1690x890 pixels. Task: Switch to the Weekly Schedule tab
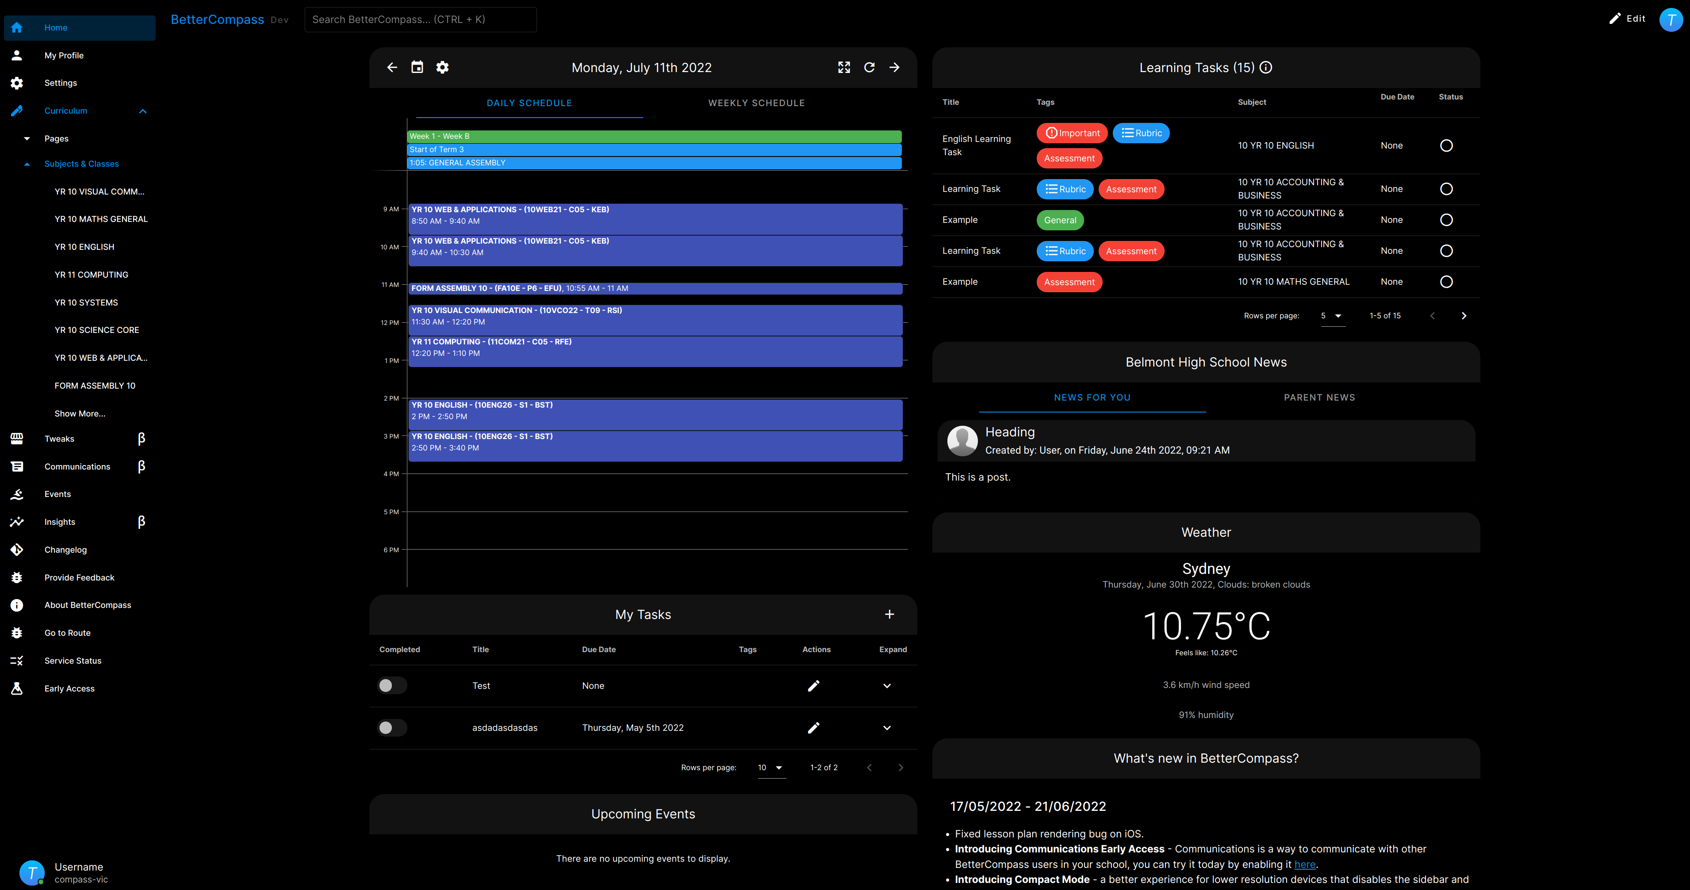[x=756, y=102]
